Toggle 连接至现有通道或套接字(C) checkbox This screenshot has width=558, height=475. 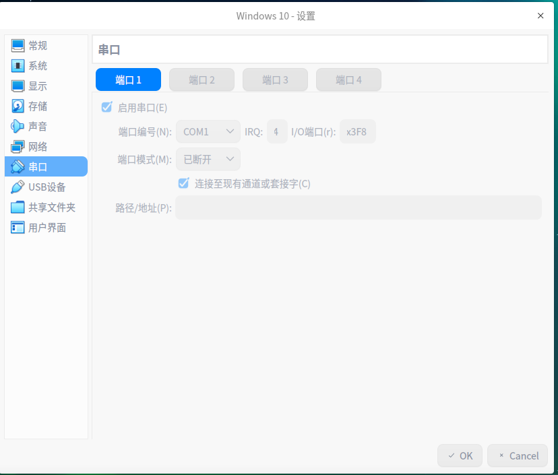[183, 183]
